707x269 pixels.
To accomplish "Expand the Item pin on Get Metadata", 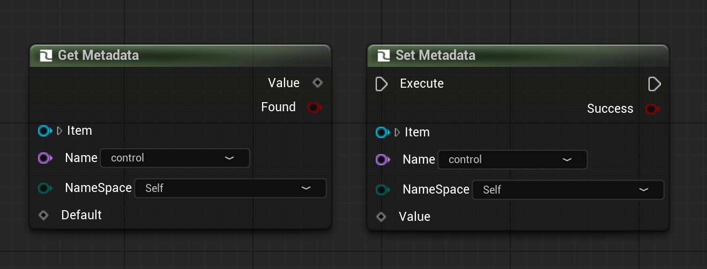I will [59, 130].
